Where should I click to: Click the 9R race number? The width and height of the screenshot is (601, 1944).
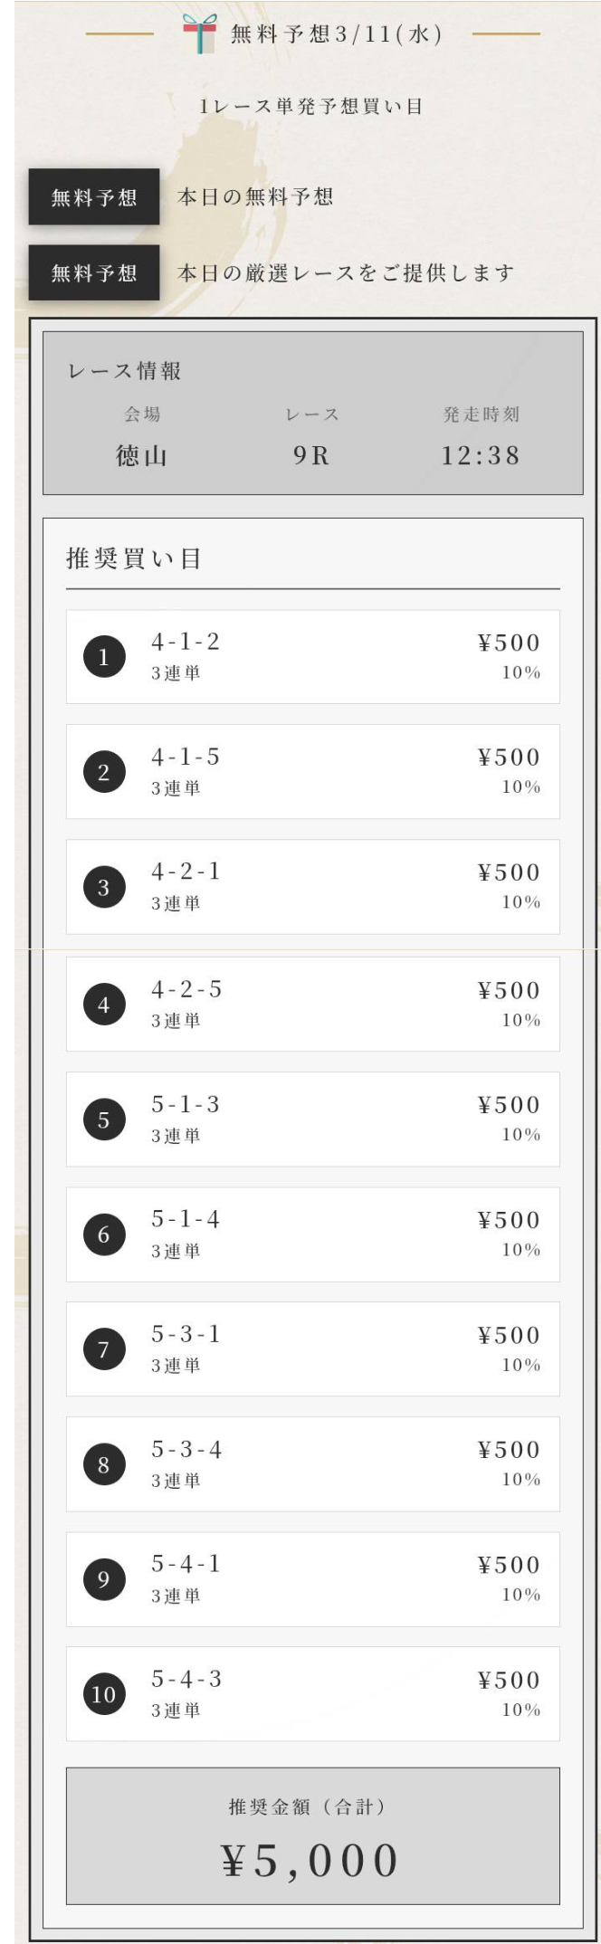click(x=311, y=455)
